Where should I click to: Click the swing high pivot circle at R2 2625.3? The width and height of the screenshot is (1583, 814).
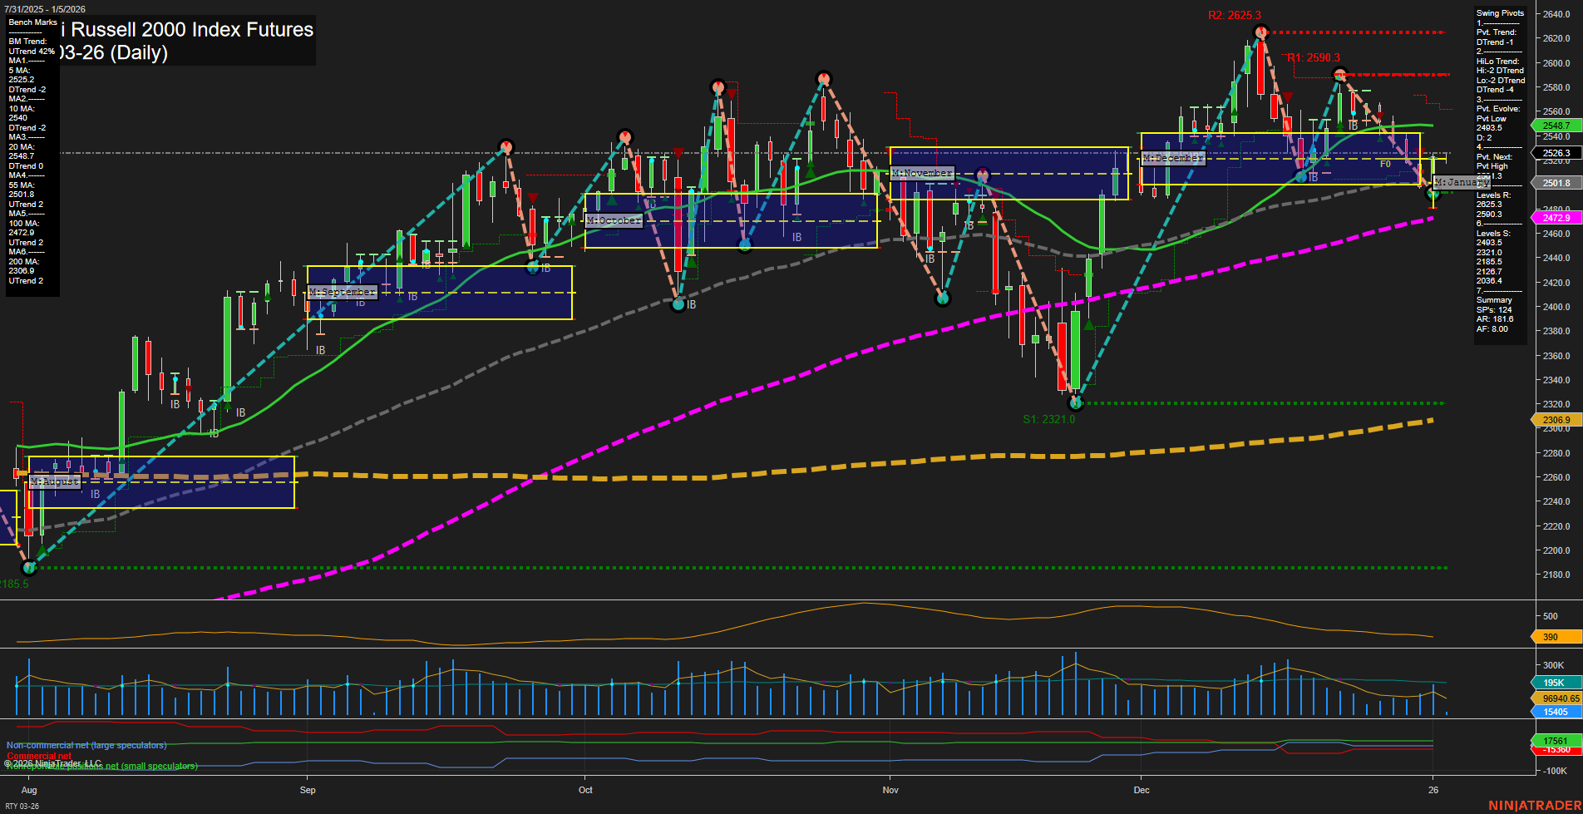[x=1260, y=32]
